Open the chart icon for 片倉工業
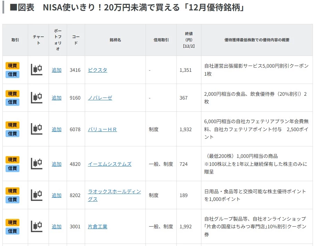The height and width of the screenshot is (246, 316). [36, 226]
